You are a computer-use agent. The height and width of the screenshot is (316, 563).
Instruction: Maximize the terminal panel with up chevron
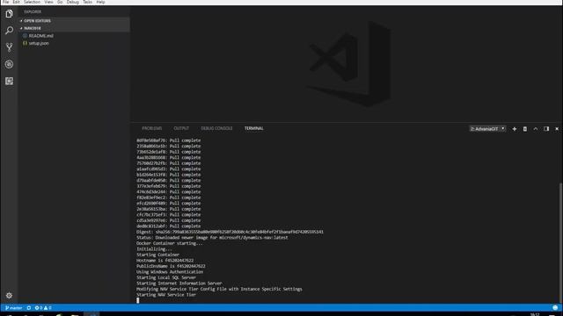[x=536, y=129]
